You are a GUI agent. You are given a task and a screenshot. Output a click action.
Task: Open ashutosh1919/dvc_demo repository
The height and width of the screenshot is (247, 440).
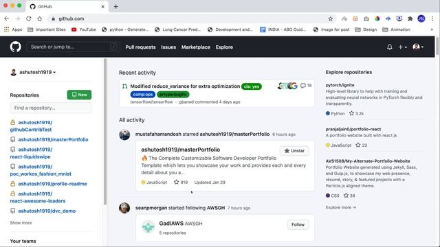pos(47,211)
